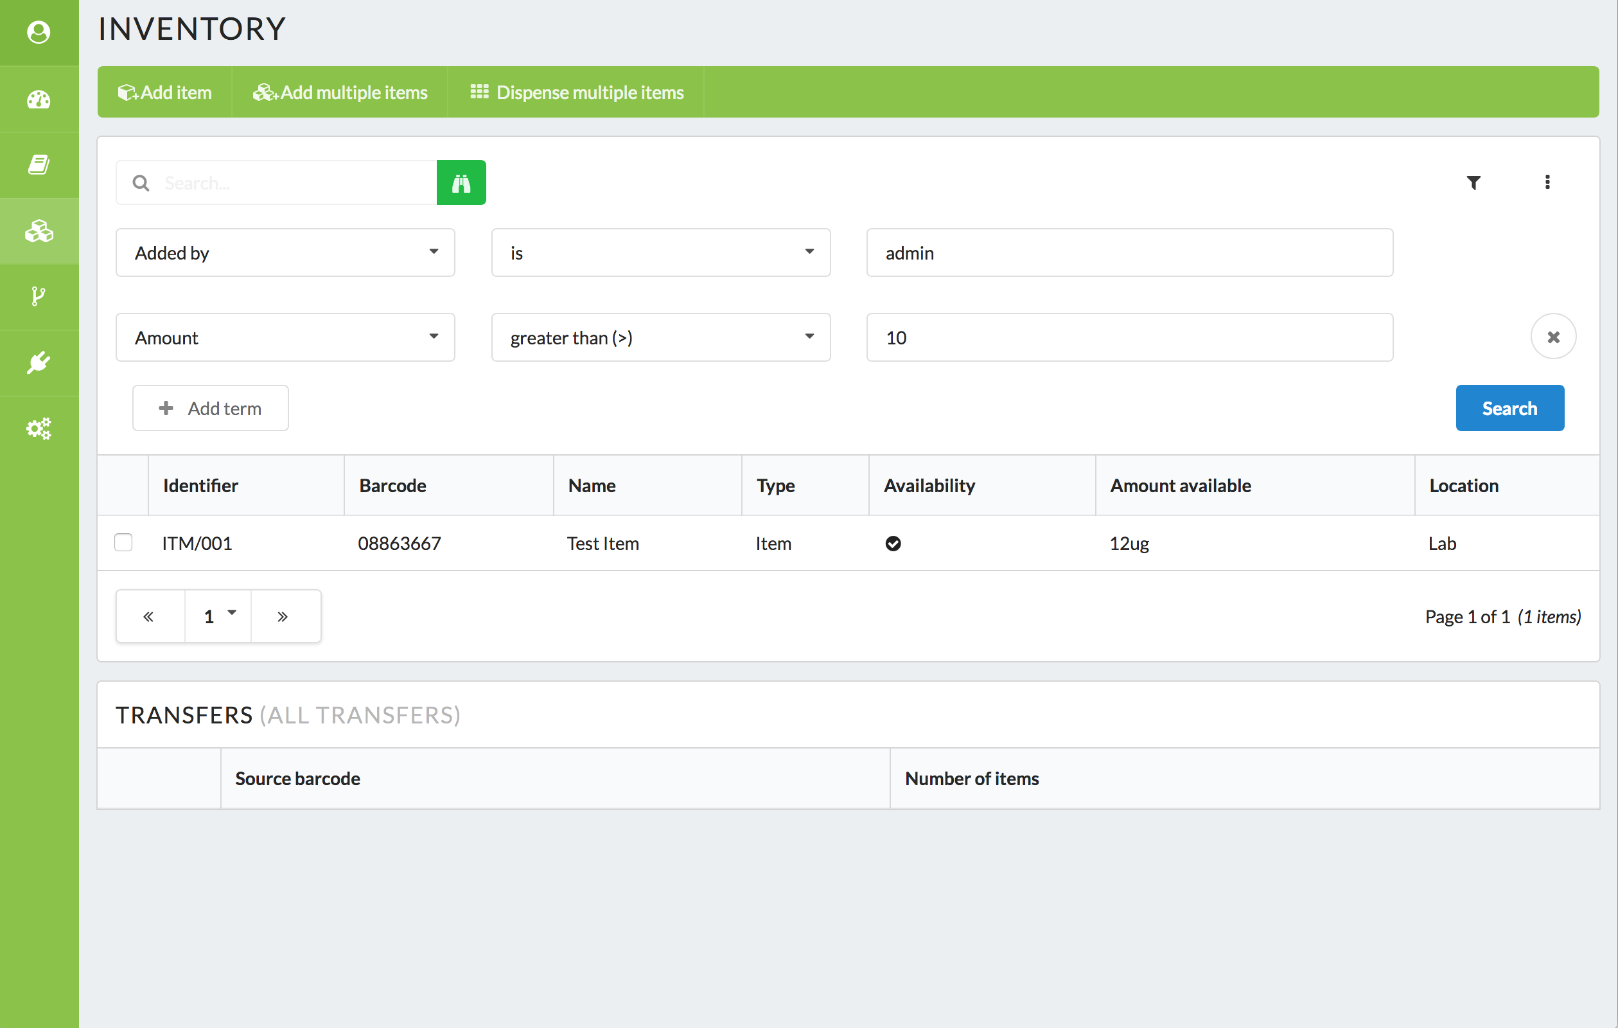
Task: Click 'Add item' in the green toolbar
Action: point(165,92)
